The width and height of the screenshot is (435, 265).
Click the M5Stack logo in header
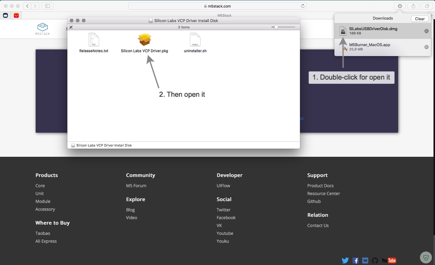coord(42,29)
